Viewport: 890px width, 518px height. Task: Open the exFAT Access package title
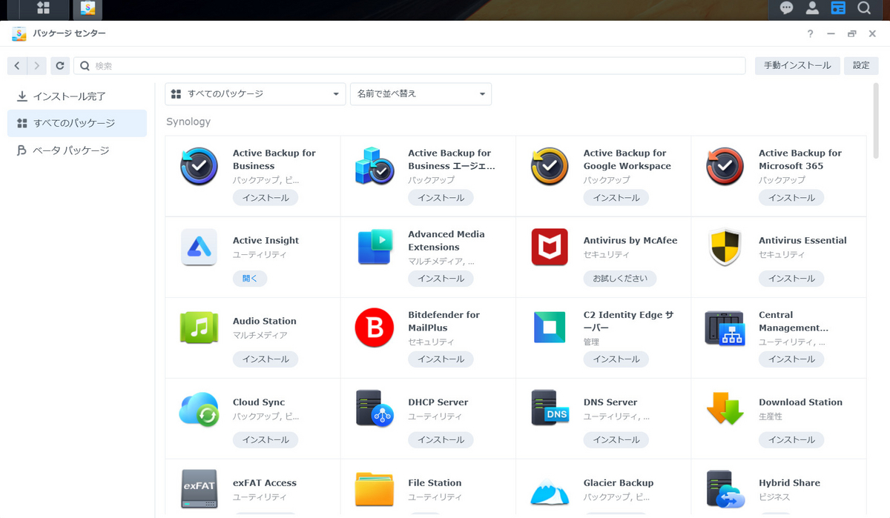pyautogui.click(x=265, y=482)
